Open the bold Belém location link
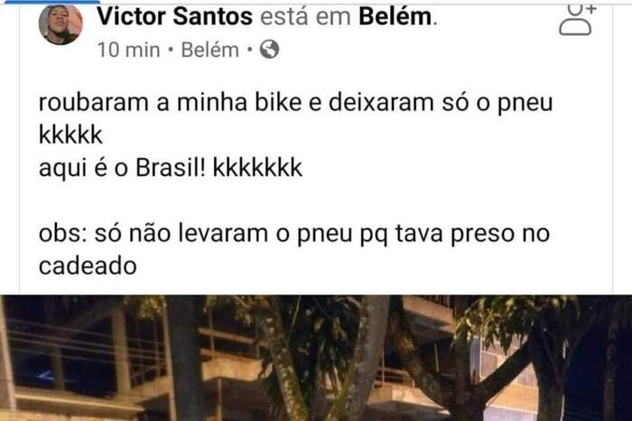The image size is (632, 421). click(395, 16)
